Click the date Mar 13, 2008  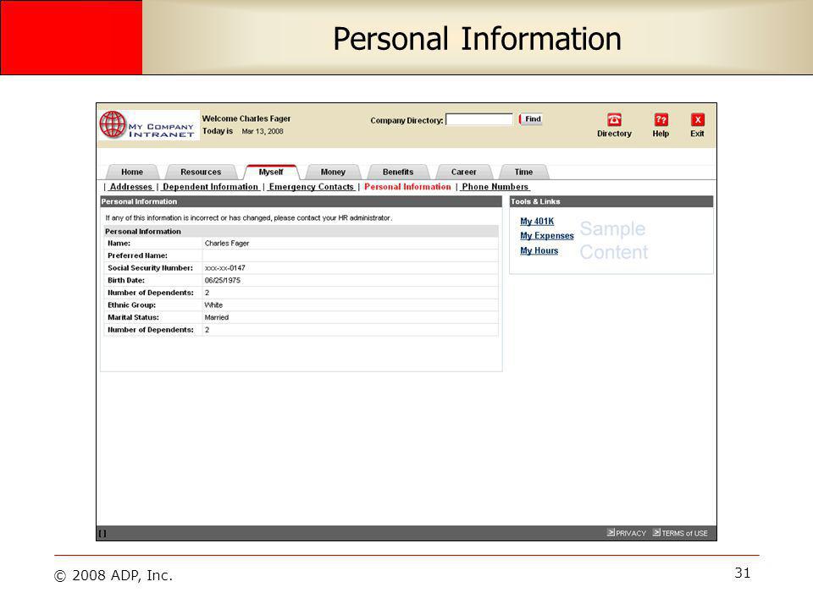pos(263,132)
